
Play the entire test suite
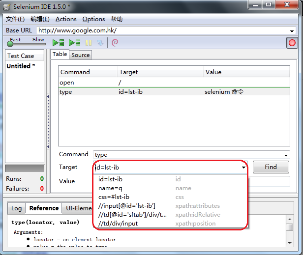click(58, 43)
